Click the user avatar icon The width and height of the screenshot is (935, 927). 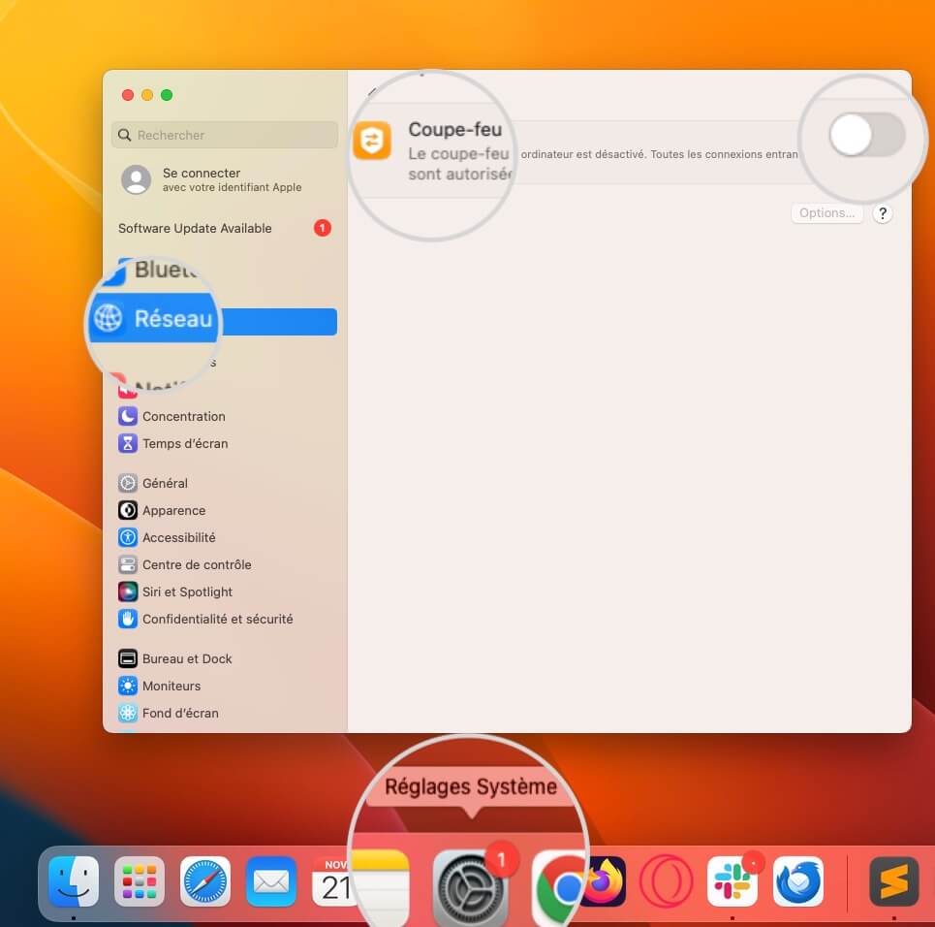(136, 179)
